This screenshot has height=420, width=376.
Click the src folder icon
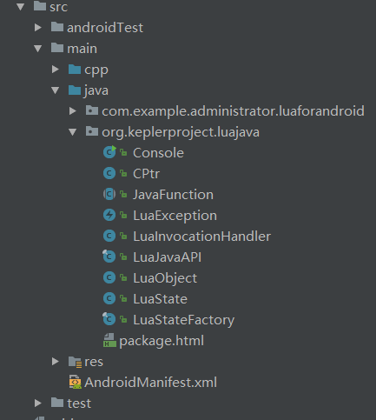pyautogui.click(x=40, y=6)
